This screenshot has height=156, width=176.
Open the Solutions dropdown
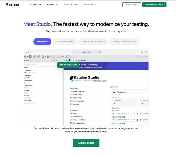(52, 5)
